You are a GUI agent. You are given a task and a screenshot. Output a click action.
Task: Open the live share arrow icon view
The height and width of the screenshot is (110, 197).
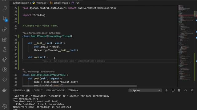[x=5, y=60]
